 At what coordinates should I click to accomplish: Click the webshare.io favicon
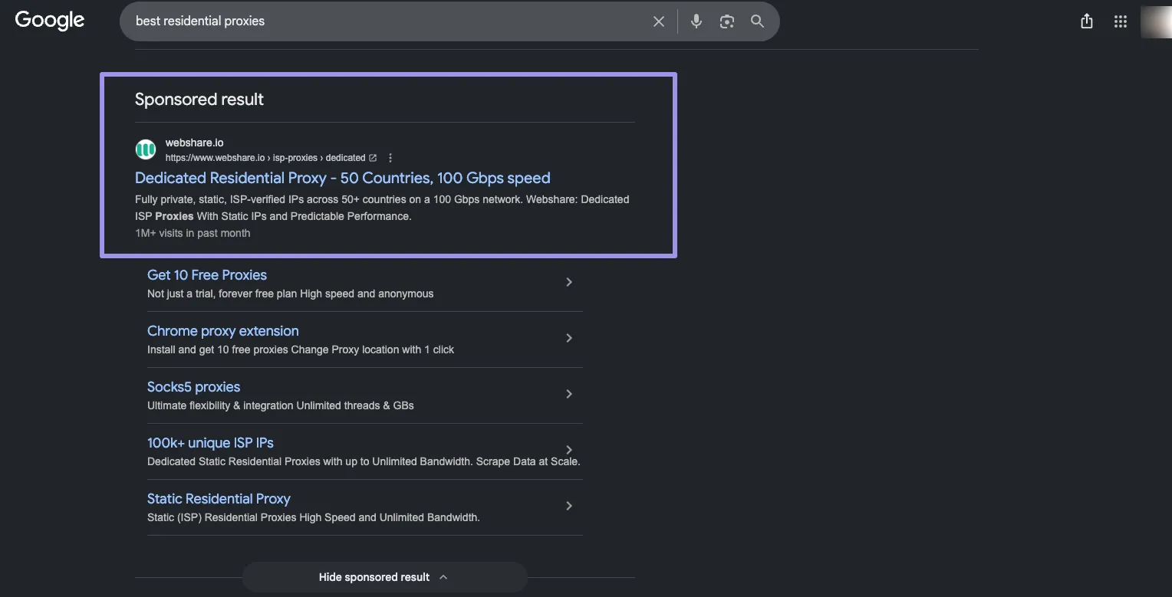(x=146, y=149)
